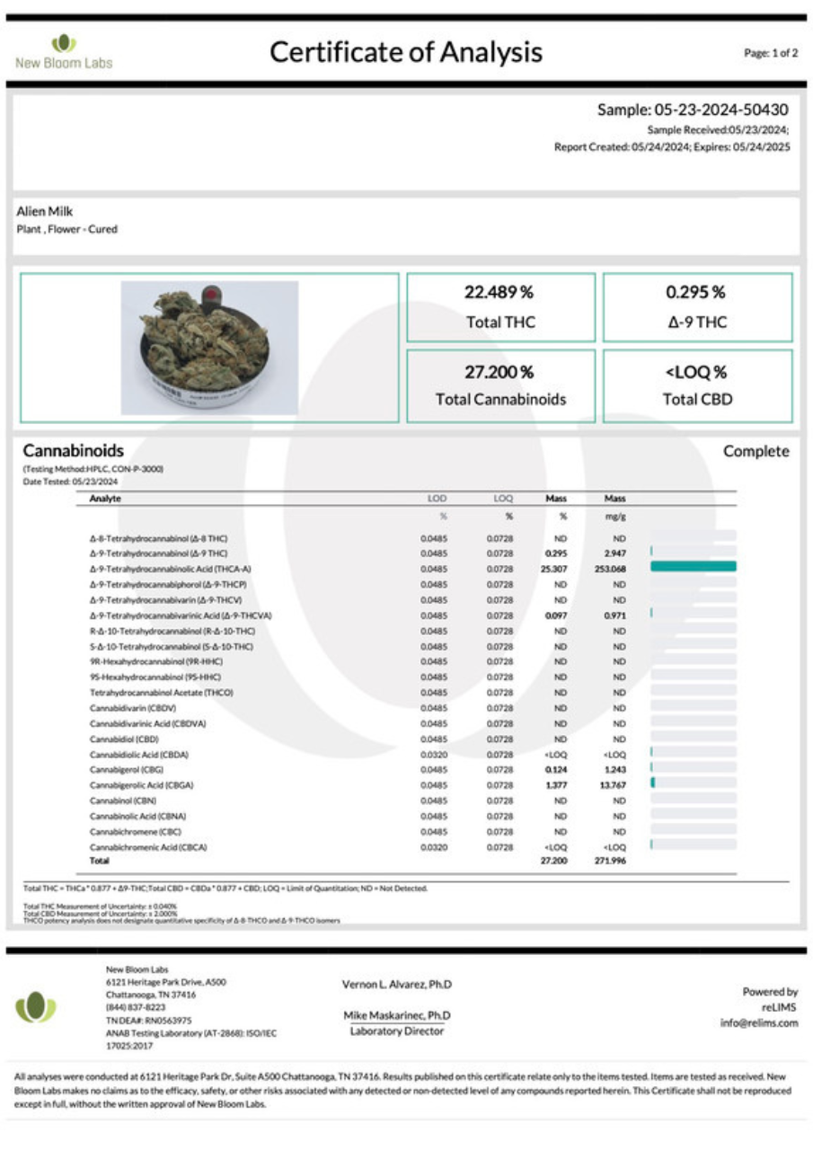Click the LOD column header
The image size is (813, 1150).
[437, 498]
